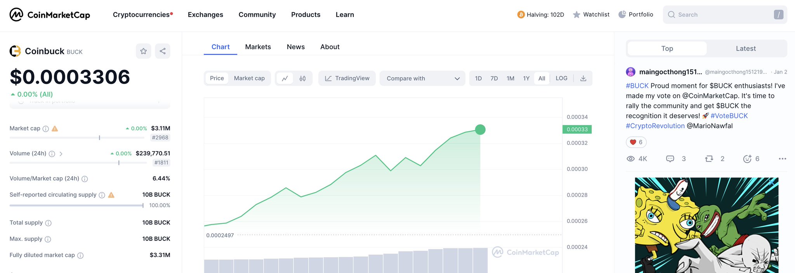This screenshot has height=273, width=795.
Task: Open TradingView chart
Action: point(347,78)
